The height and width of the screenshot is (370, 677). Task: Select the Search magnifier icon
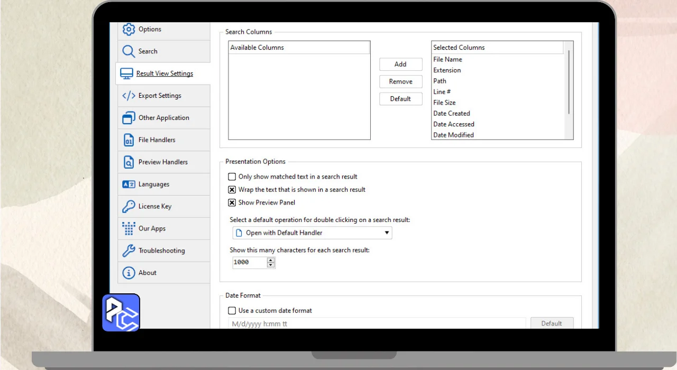coord(129,51)
